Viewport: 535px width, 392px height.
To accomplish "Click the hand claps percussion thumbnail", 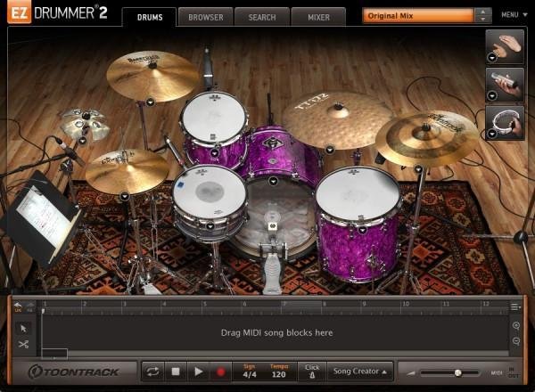I will [x=505, y=46].
